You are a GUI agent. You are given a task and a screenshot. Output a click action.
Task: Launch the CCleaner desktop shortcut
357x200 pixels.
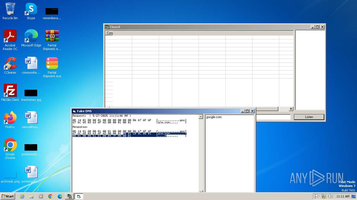(10, 66)
